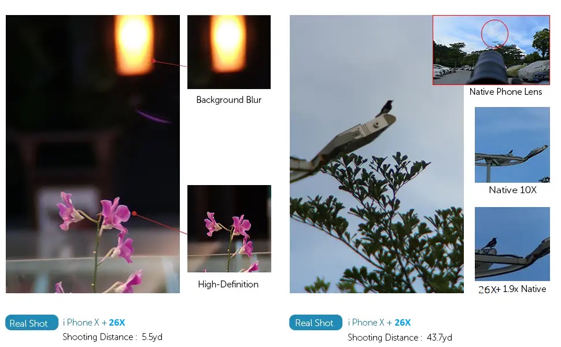Click the Shooting Distance 43.7yd text

[x=400, y=337]
